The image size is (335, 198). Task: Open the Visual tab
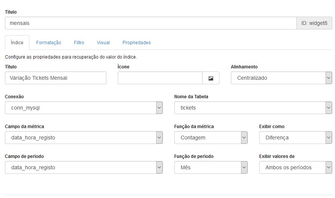tap(103, 43)
